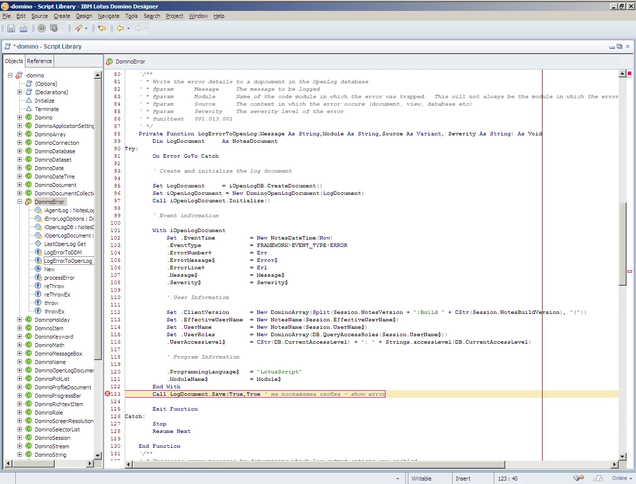Click the pen tool toolbar icon
This screenshot has width=636, height=484.
[78, 29]
